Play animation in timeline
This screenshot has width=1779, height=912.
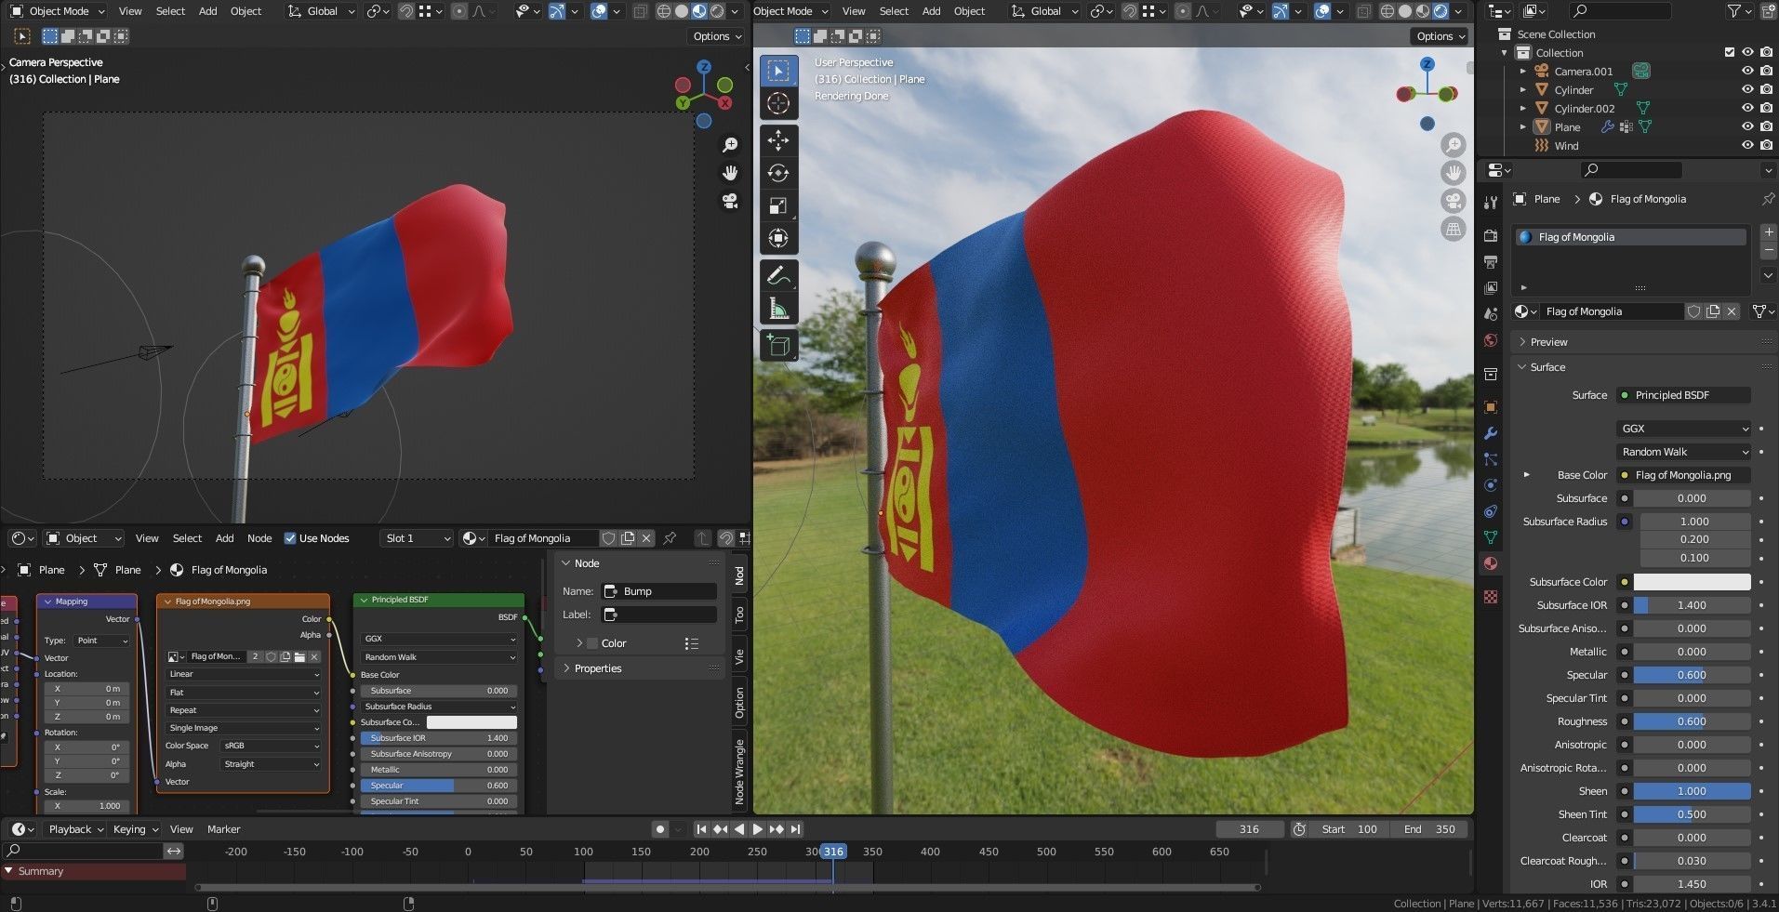click(758, 829)
